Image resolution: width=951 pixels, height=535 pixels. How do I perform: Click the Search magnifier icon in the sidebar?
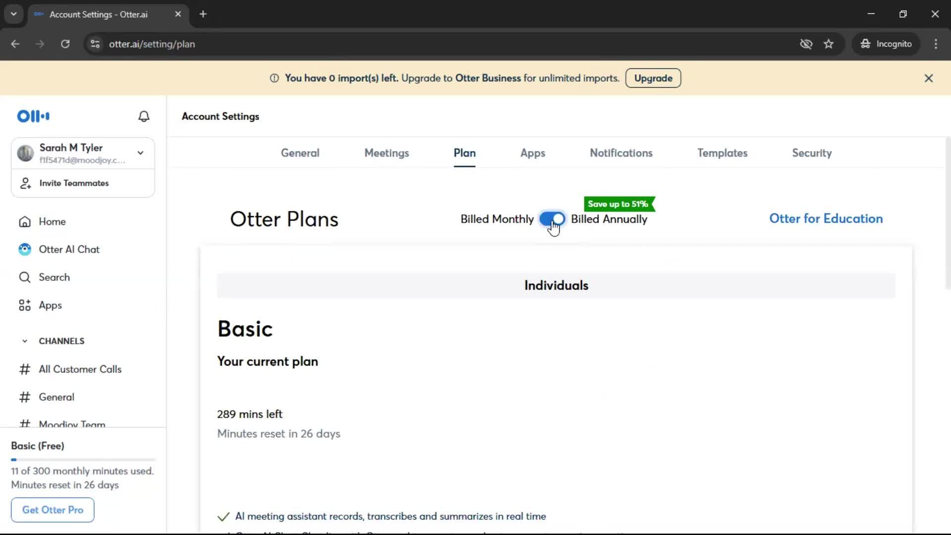[x=25, y=277]
